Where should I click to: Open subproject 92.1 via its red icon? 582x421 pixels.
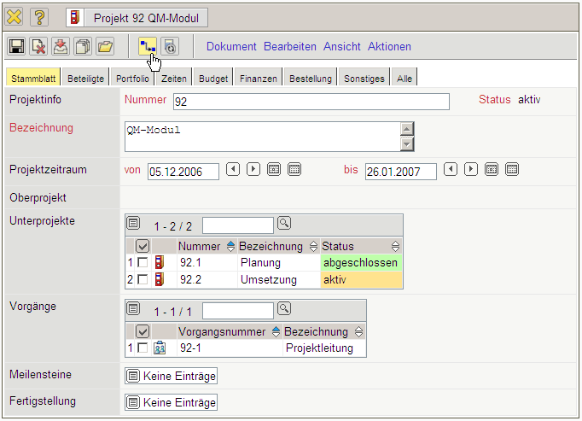tap(160, 263)
